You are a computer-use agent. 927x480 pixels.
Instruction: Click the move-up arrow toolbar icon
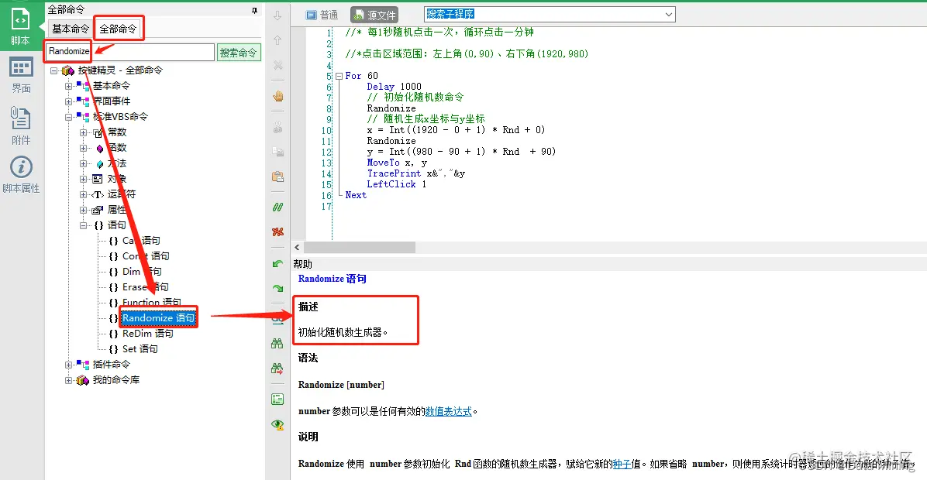point(277,40)
